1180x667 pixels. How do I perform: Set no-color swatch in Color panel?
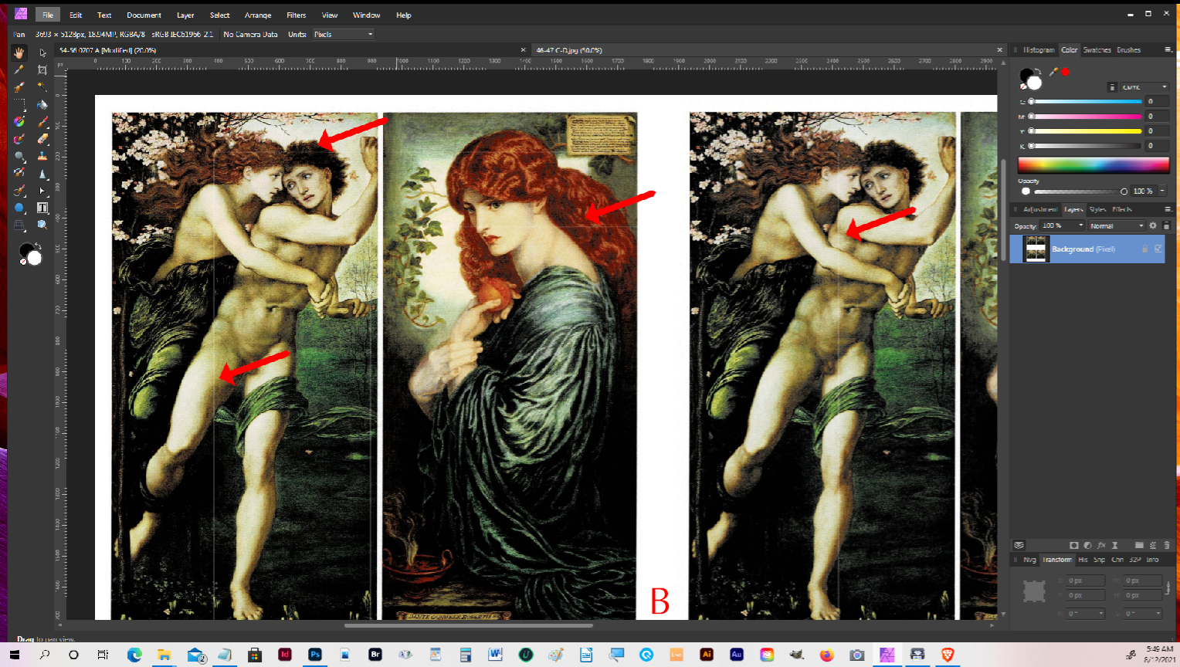(x=1023, y=86)
